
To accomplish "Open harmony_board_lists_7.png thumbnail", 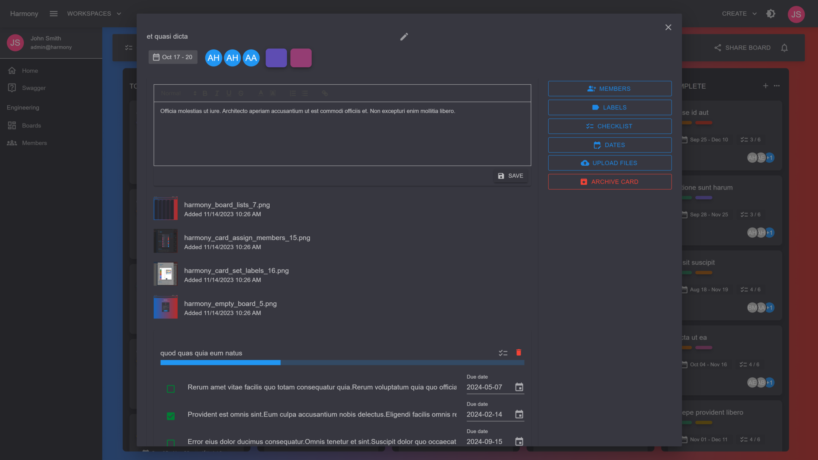I will (x=166, y=209).
